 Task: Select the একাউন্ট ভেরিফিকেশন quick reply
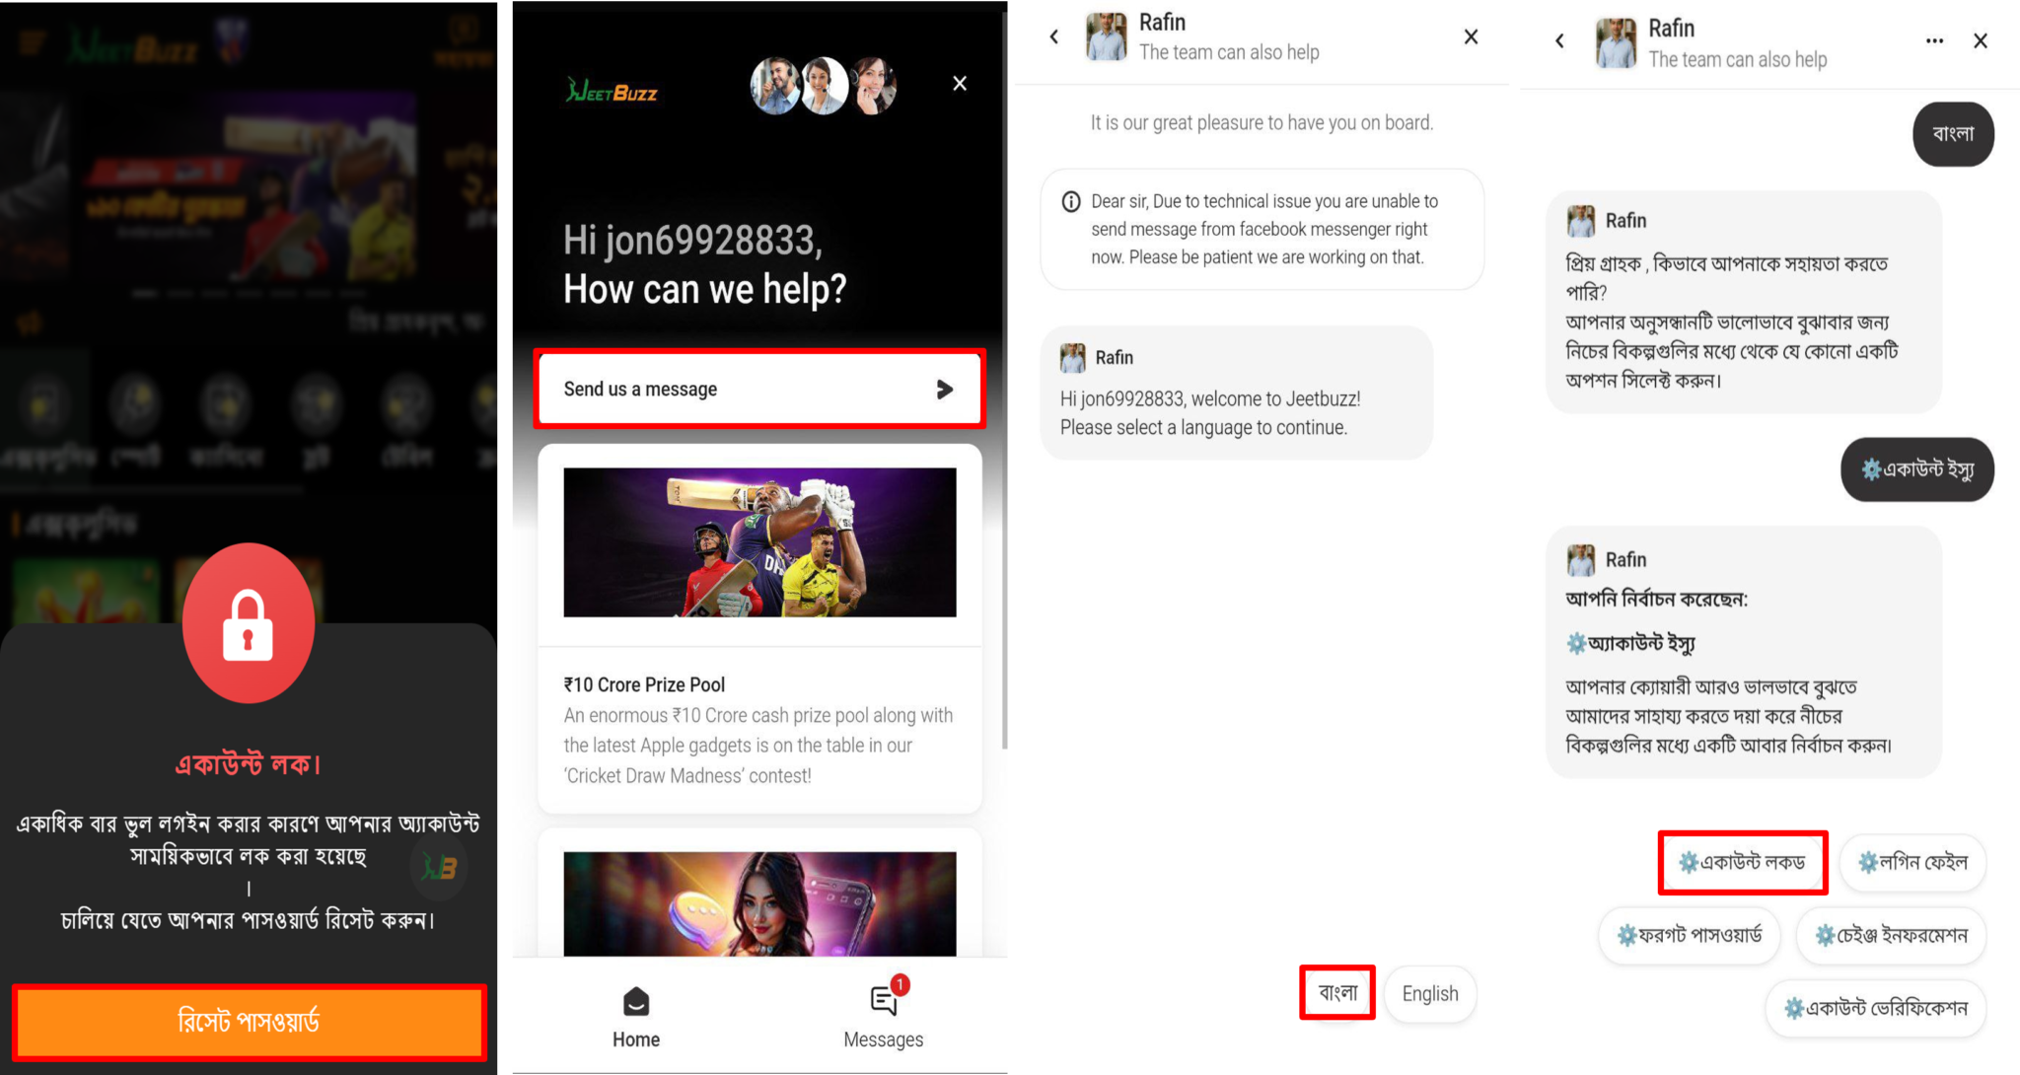tap(1875, 1008)
